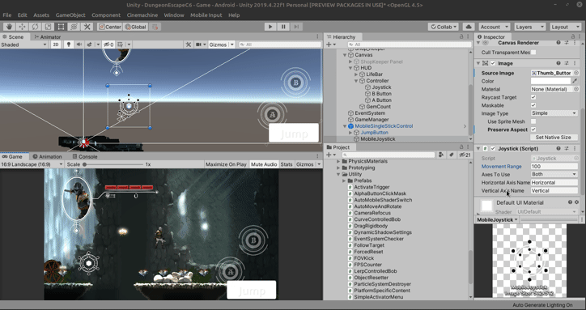Click the Game view Scale slider
This screenshot has height=310, width=586.
point(114,164)
